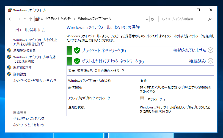Click the ゲストまたはパブリック ネットワーク(P) header
223x138 pixels.
point(140,61)
